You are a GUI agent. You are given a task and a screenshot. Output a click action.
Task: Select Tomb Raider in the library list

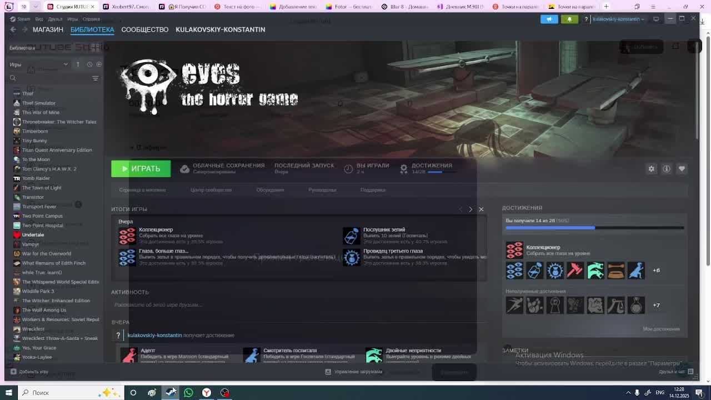click(36, 178)
